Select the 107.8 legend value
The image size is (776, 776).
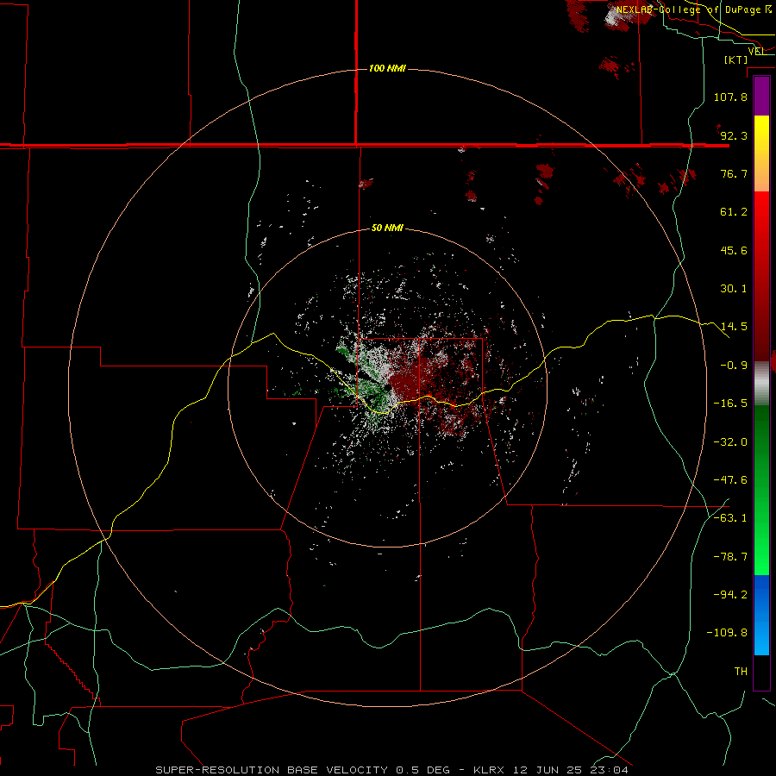730,97
